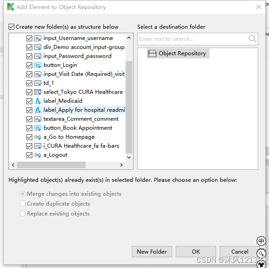Click the label_Medicaid label icon

[x=38, y=101]
